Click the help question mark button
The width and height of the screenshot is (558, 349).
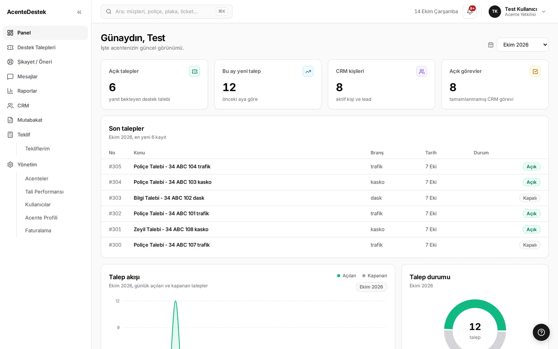pyautogui.click(x=541, y=332)
